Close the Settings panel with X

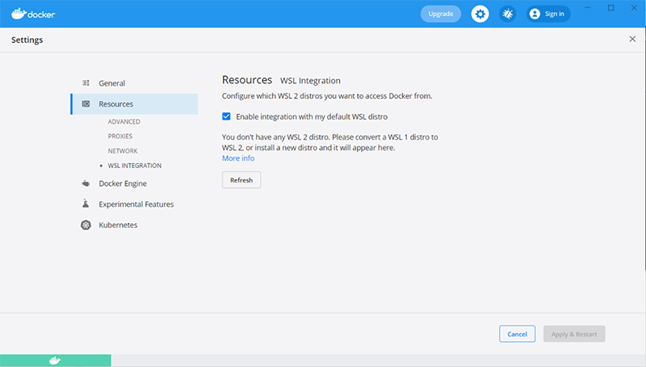click(x=632, y=39)
